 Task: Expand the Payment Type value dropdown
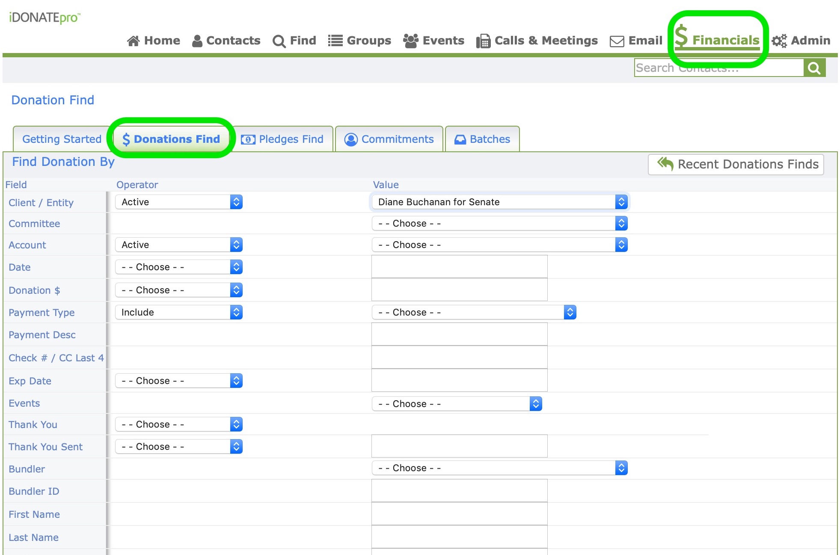(x=474, y=312)
